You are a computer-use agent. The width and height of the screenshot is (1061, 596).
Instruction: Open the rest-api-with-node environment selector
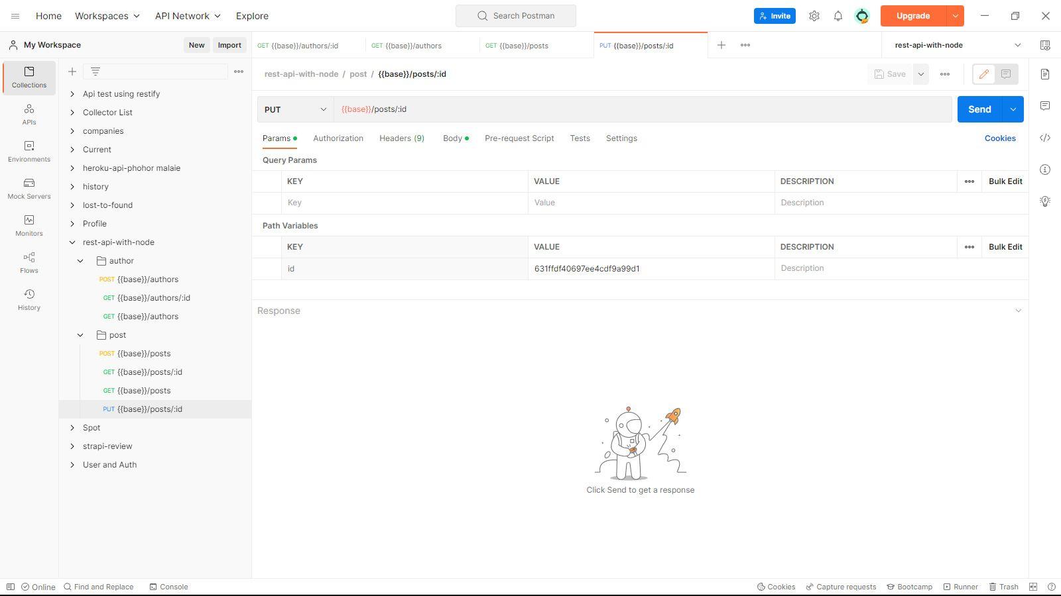point(958,45)
